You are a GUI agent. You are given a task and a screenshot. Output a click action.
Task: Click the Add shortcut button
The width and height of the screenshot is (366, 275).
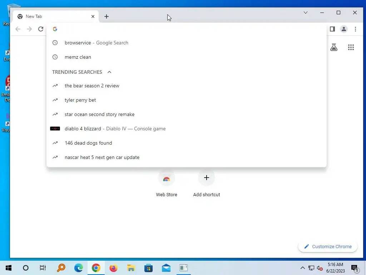click(207, 184)
